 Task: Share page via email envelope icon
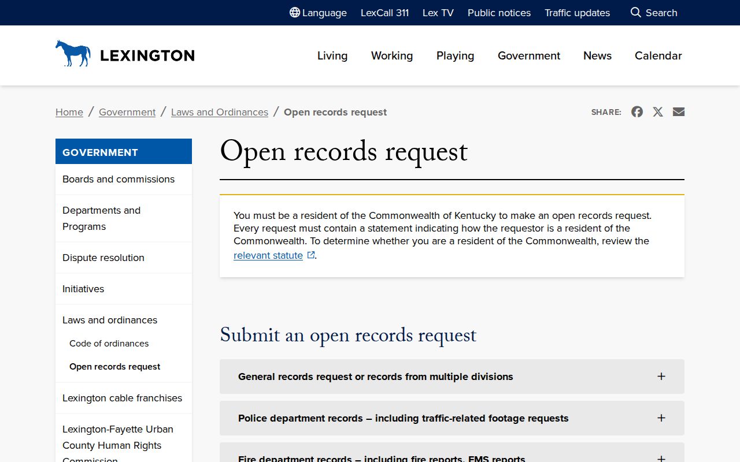pos(679,112)
